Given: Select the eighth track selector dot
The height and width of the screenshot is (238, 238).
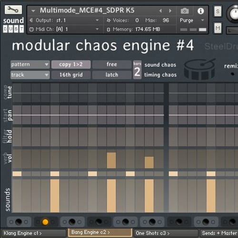Looking at the screenshot, I should pos(206,222).
